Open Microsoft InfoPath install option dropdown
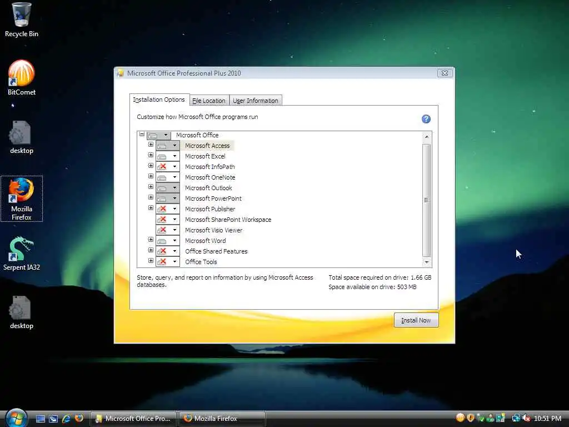Viewport: 569px width, 427px height. 168,167
